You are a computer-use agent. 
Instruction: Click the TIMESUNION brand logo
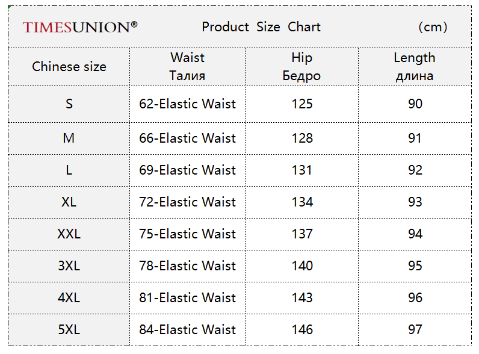[x=80, y=27]
